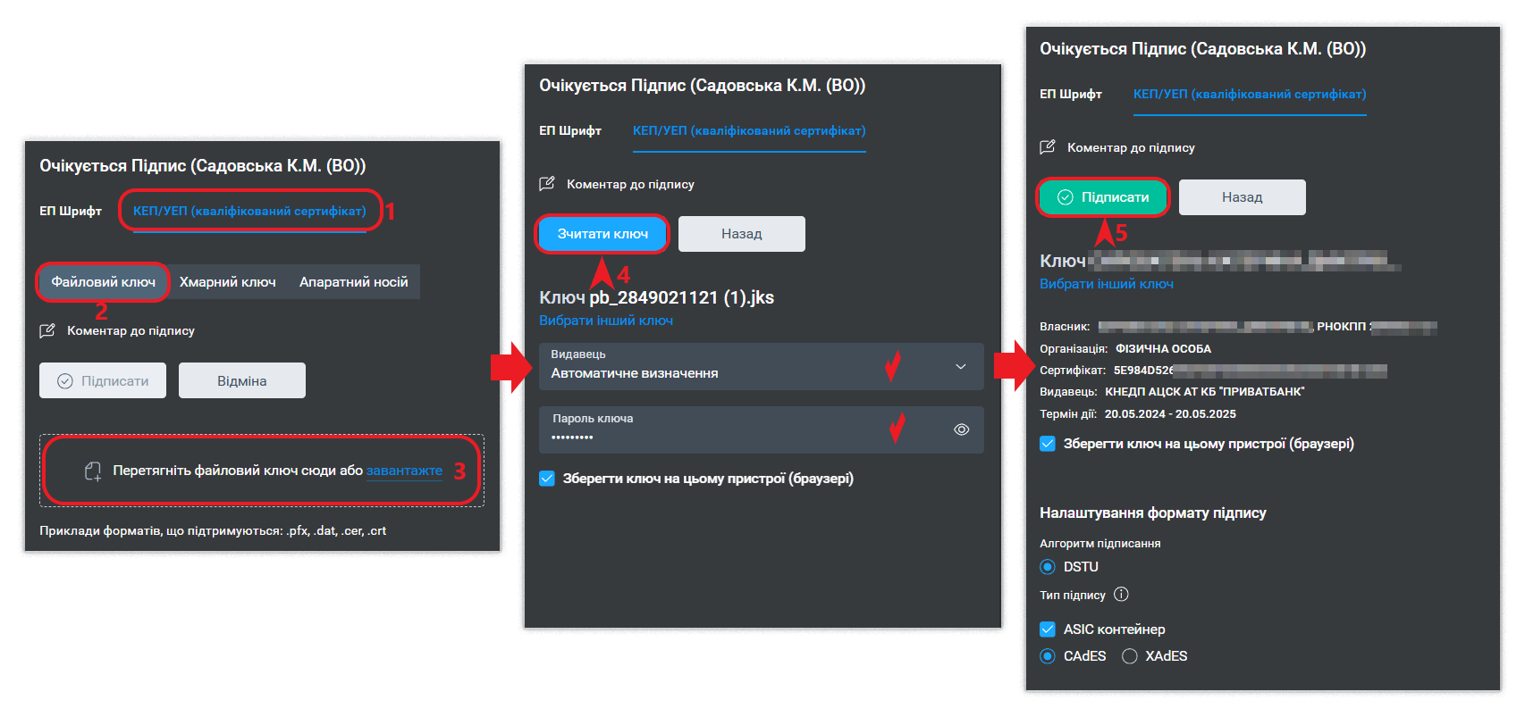The width and height of the screenshot is (1525, 717).
Task: Click the comment edit icon in right panel
Action: (x=1048, y=147)
